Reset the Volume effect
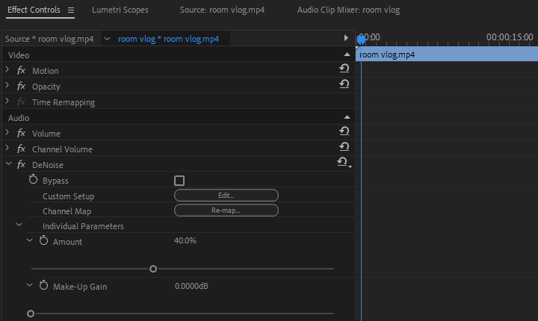 (344, 131)
